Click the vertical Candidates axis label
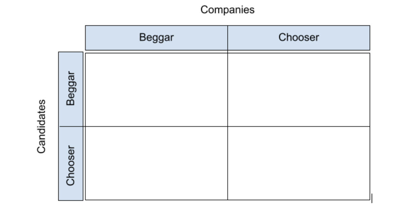The width and height of the screenshot is (399, 211). coord(41,126)
